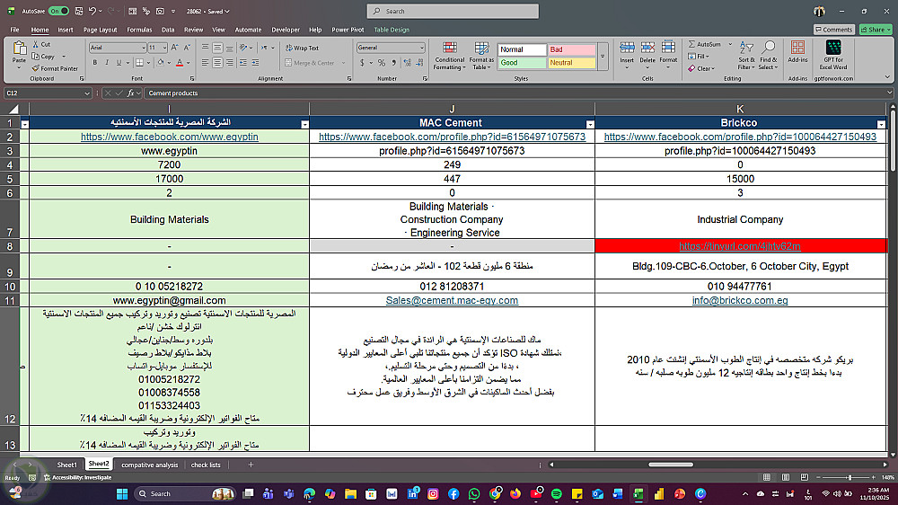Click the Increase Font Size icon

point(175,48)
